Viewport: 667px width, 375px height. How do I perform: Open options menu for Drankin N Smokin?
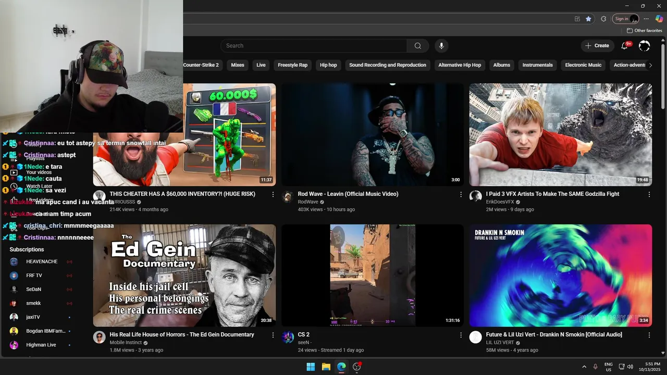[x=649, y=335]
